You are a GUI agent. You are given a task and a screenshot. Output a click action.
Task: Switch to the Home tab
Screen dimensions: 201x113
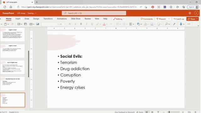(8, 19)
